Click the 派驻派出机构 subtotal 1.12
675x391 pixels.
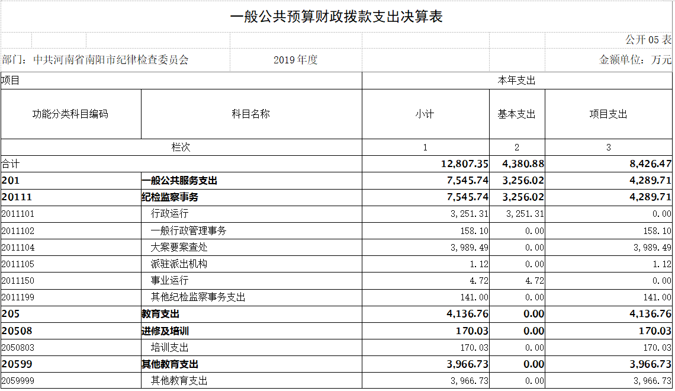pos(479,264)
